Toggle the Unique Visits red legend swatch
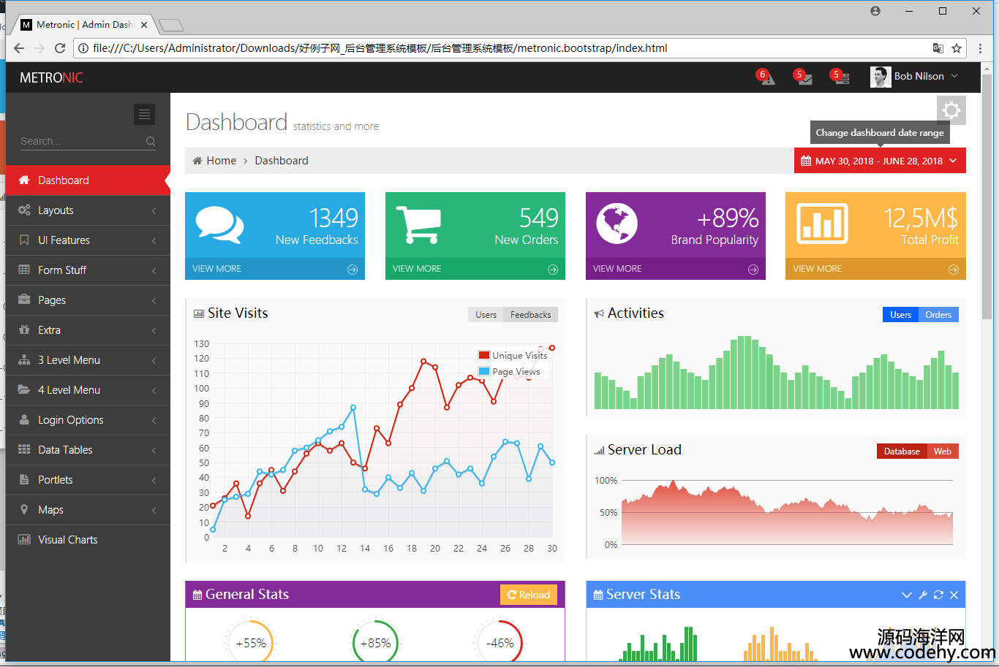This screenshot has height=667, width=999. (x=483, y=356)
